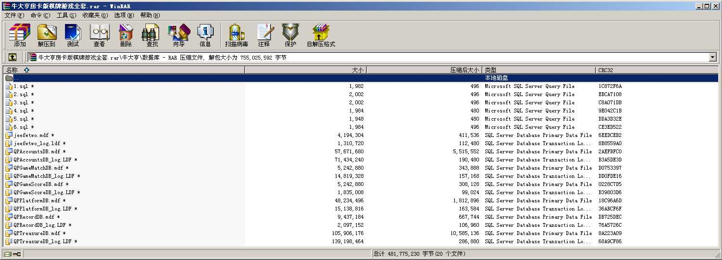This screenshot has height=260, width=722.
Task: Open the 收藏夹(O) menu
Action: pos(95,15)
